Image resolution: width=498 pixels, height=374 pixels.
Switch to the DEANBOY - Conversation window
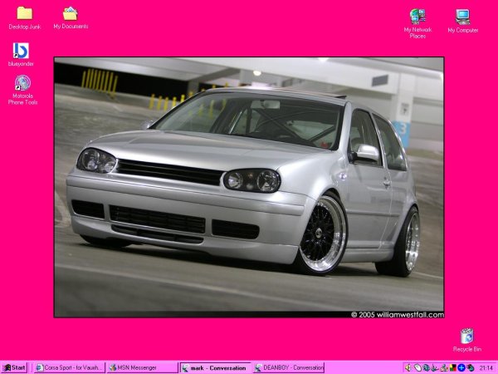tap(287, 367)
